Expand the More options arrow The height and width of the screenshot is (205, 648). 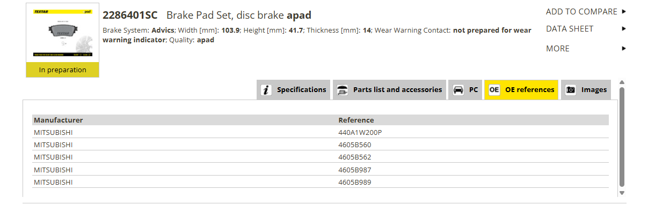coord(624,48)
